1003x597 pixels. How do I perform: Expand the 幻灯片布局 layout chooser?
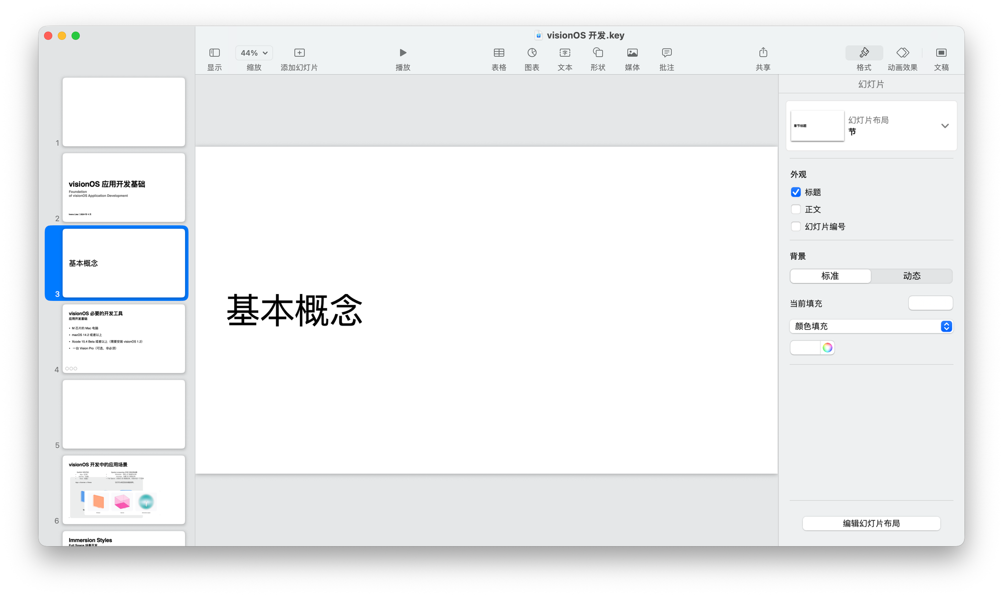945,126
